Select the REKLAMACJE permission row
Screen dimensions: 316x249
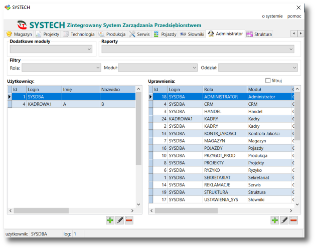221,185
